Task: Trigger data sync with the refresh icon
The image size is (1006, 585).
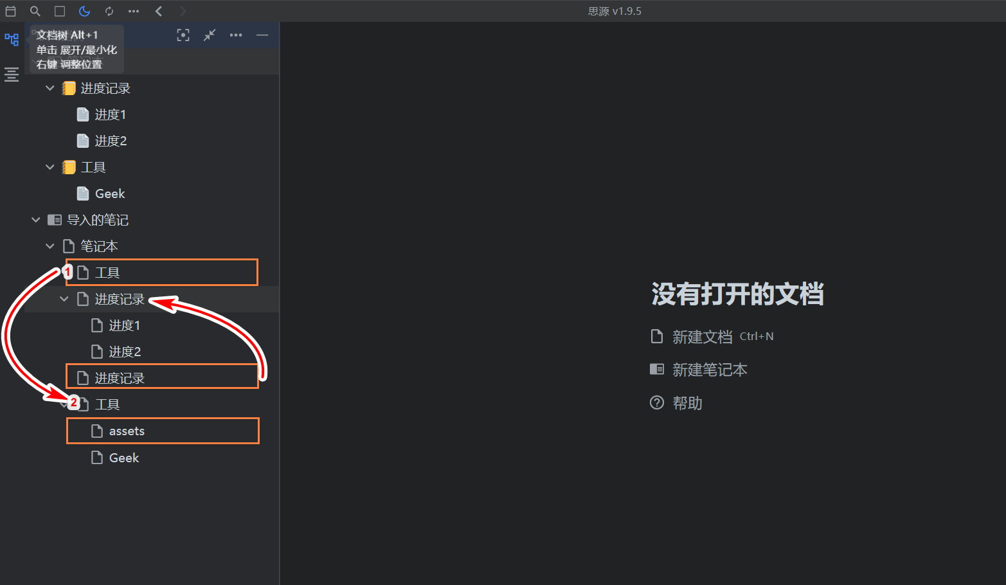Action: point(109,11)
